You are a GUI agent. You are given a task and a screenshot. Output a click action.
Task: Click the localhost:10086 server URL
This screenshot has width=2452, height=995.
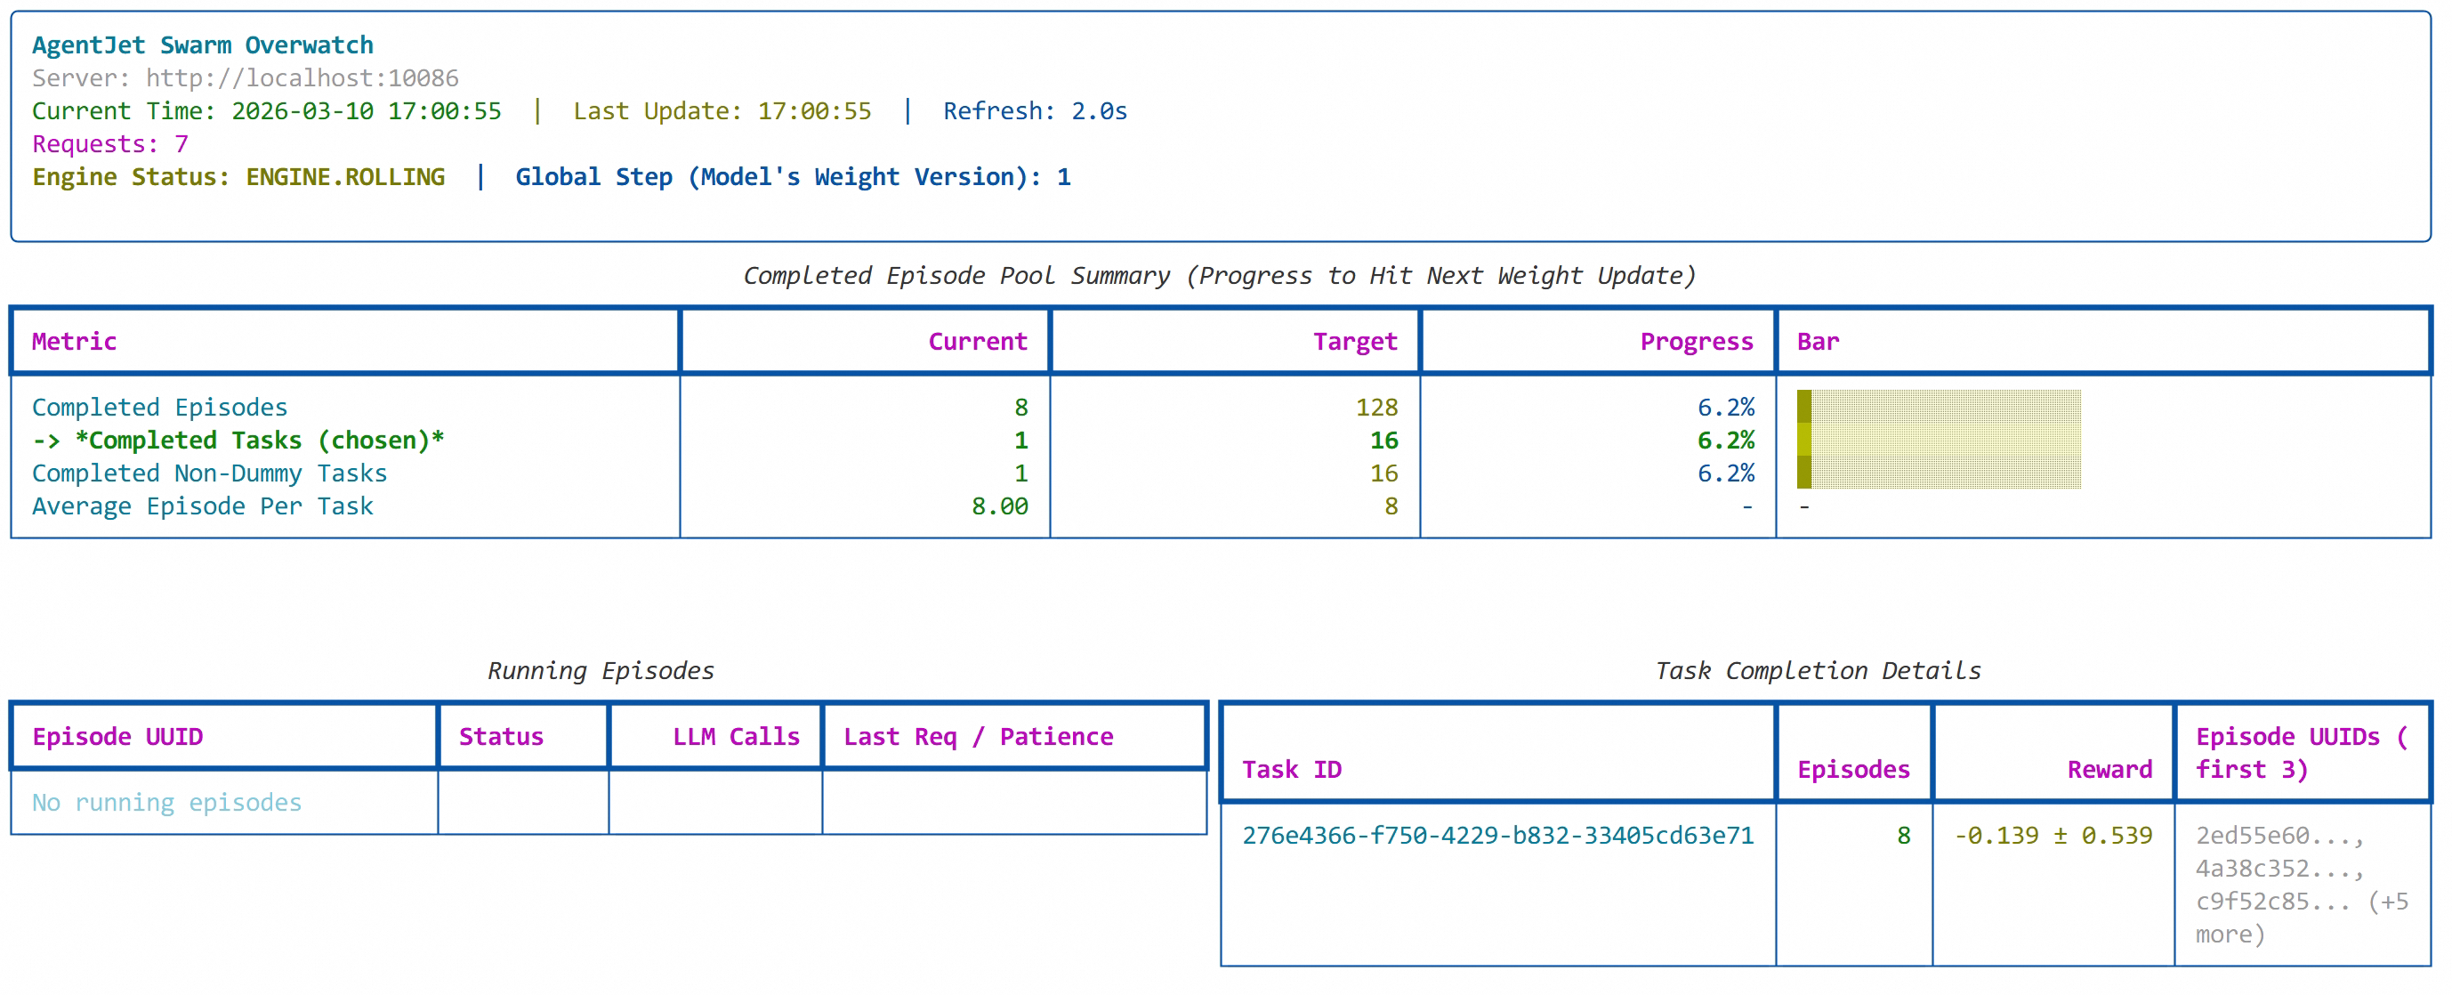point(302,78)
